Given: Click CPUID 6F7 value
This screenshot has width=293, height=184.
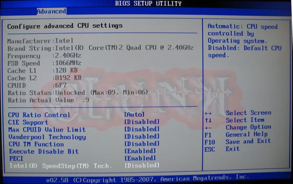Looking at the screenshot, I should 61,85.
